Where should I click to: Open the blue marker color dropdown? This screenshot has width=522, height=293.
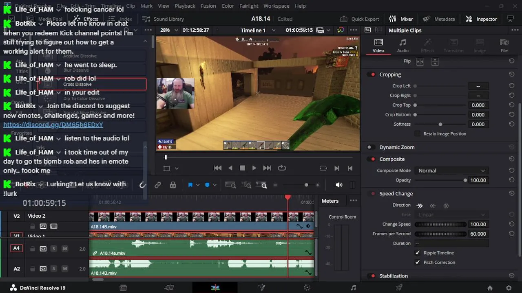pyautogui.click(x=215, y=185)
